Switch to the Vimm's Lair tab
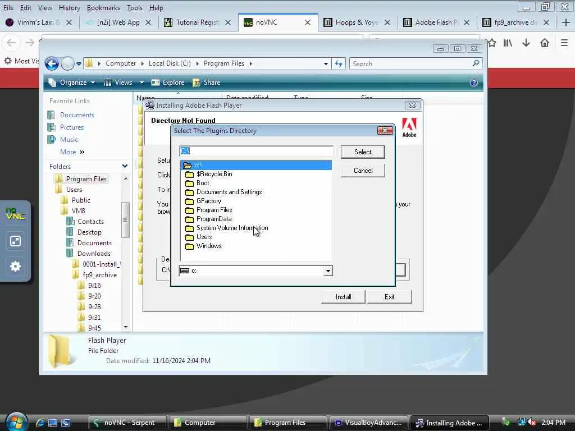575x431 pixels. click(x=39, y=22)
